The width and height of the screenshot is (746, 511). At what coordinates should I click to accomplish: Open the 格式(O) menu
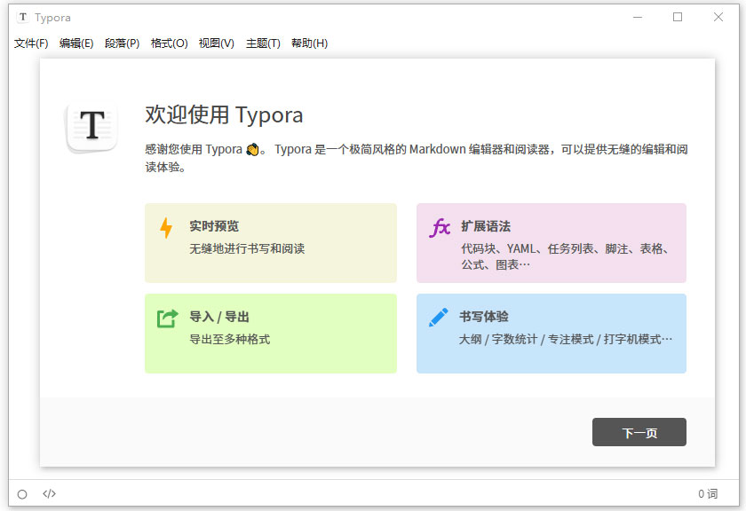(170, 43)
